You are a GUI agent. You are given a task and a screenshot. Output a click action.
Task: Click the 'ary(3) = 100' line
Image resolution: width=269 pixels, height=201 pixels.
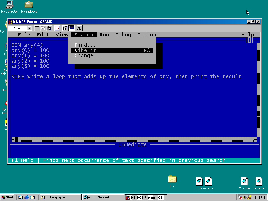30,66
